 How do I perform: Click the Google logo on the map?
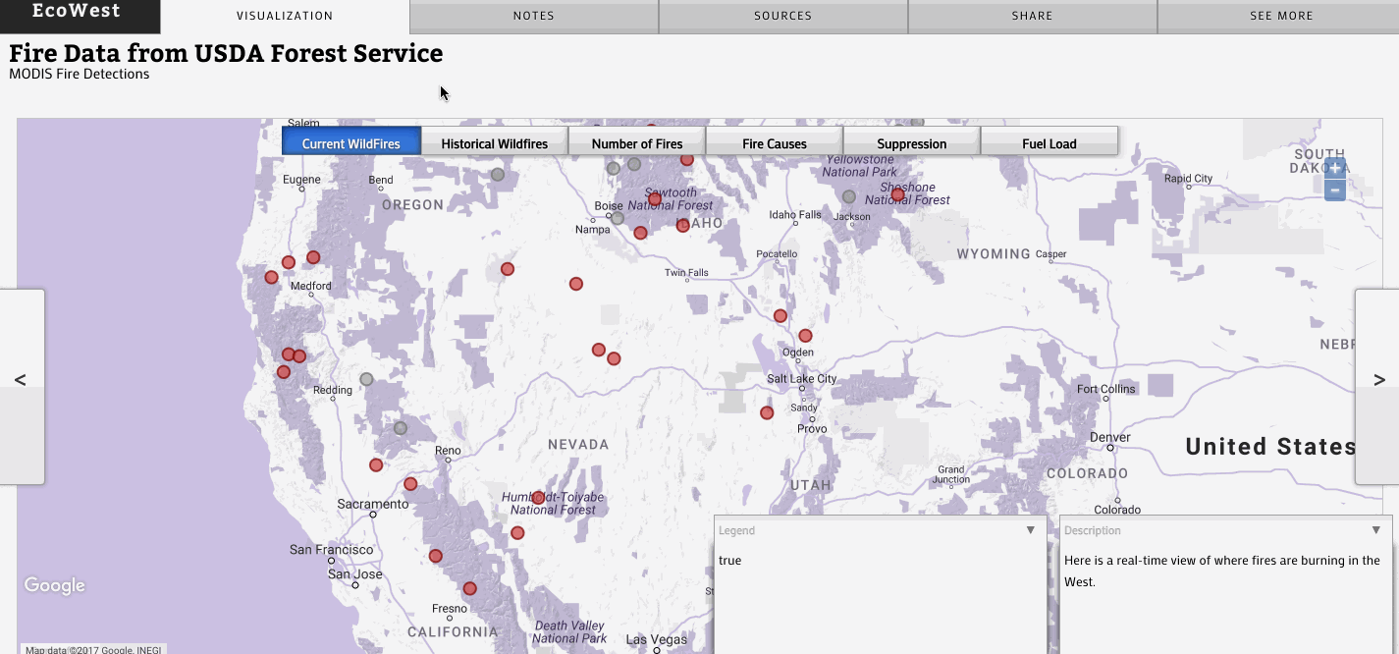pyautogui.click(x=55, y=586)
